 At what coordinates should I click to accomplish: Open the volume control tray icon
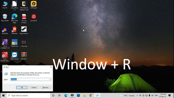(153, 96)
